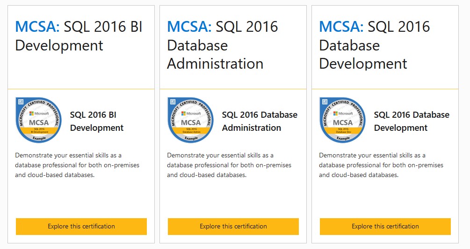The height and width of the screenshot is (249, 470).
Task: Select the bold 'SQL 2016 BI Development' subtitle
Action: (x=97, y=121)
